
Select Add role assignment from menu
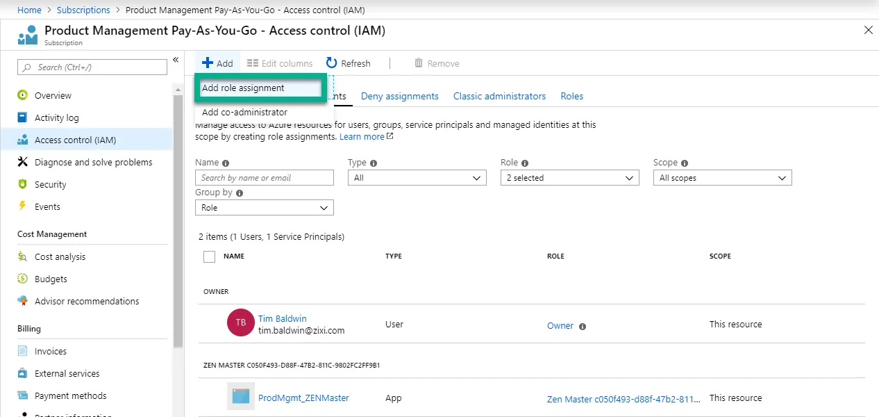point(260,88)
